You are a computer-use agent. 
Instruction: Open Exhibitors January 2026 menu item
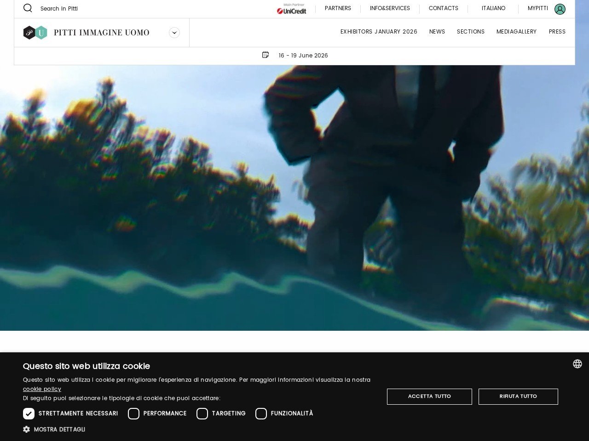pyautogui.click(x=379, y=32)
